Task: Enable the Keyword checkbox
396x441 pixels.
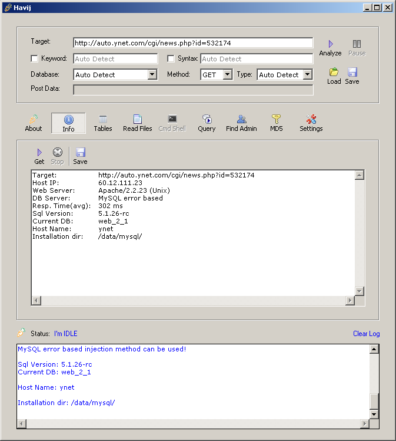Action: point(34,58)
